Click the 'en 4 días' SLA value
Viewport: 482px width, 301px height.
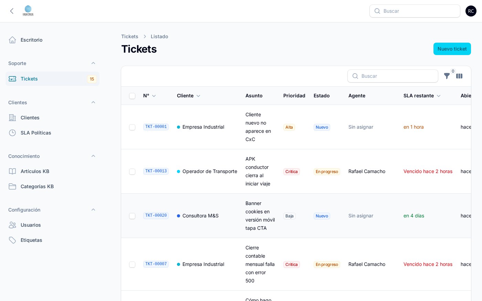(x=414, y=216)
